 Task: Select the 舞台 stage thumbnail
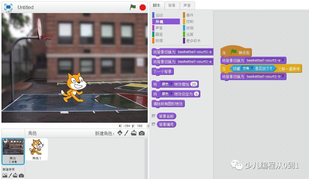[x=13, y=151]
